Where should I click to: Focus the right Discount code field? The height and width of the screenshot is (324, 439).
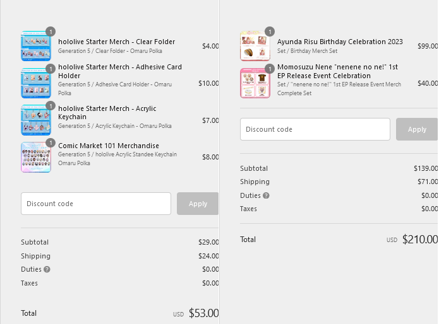tap(315, 129)
